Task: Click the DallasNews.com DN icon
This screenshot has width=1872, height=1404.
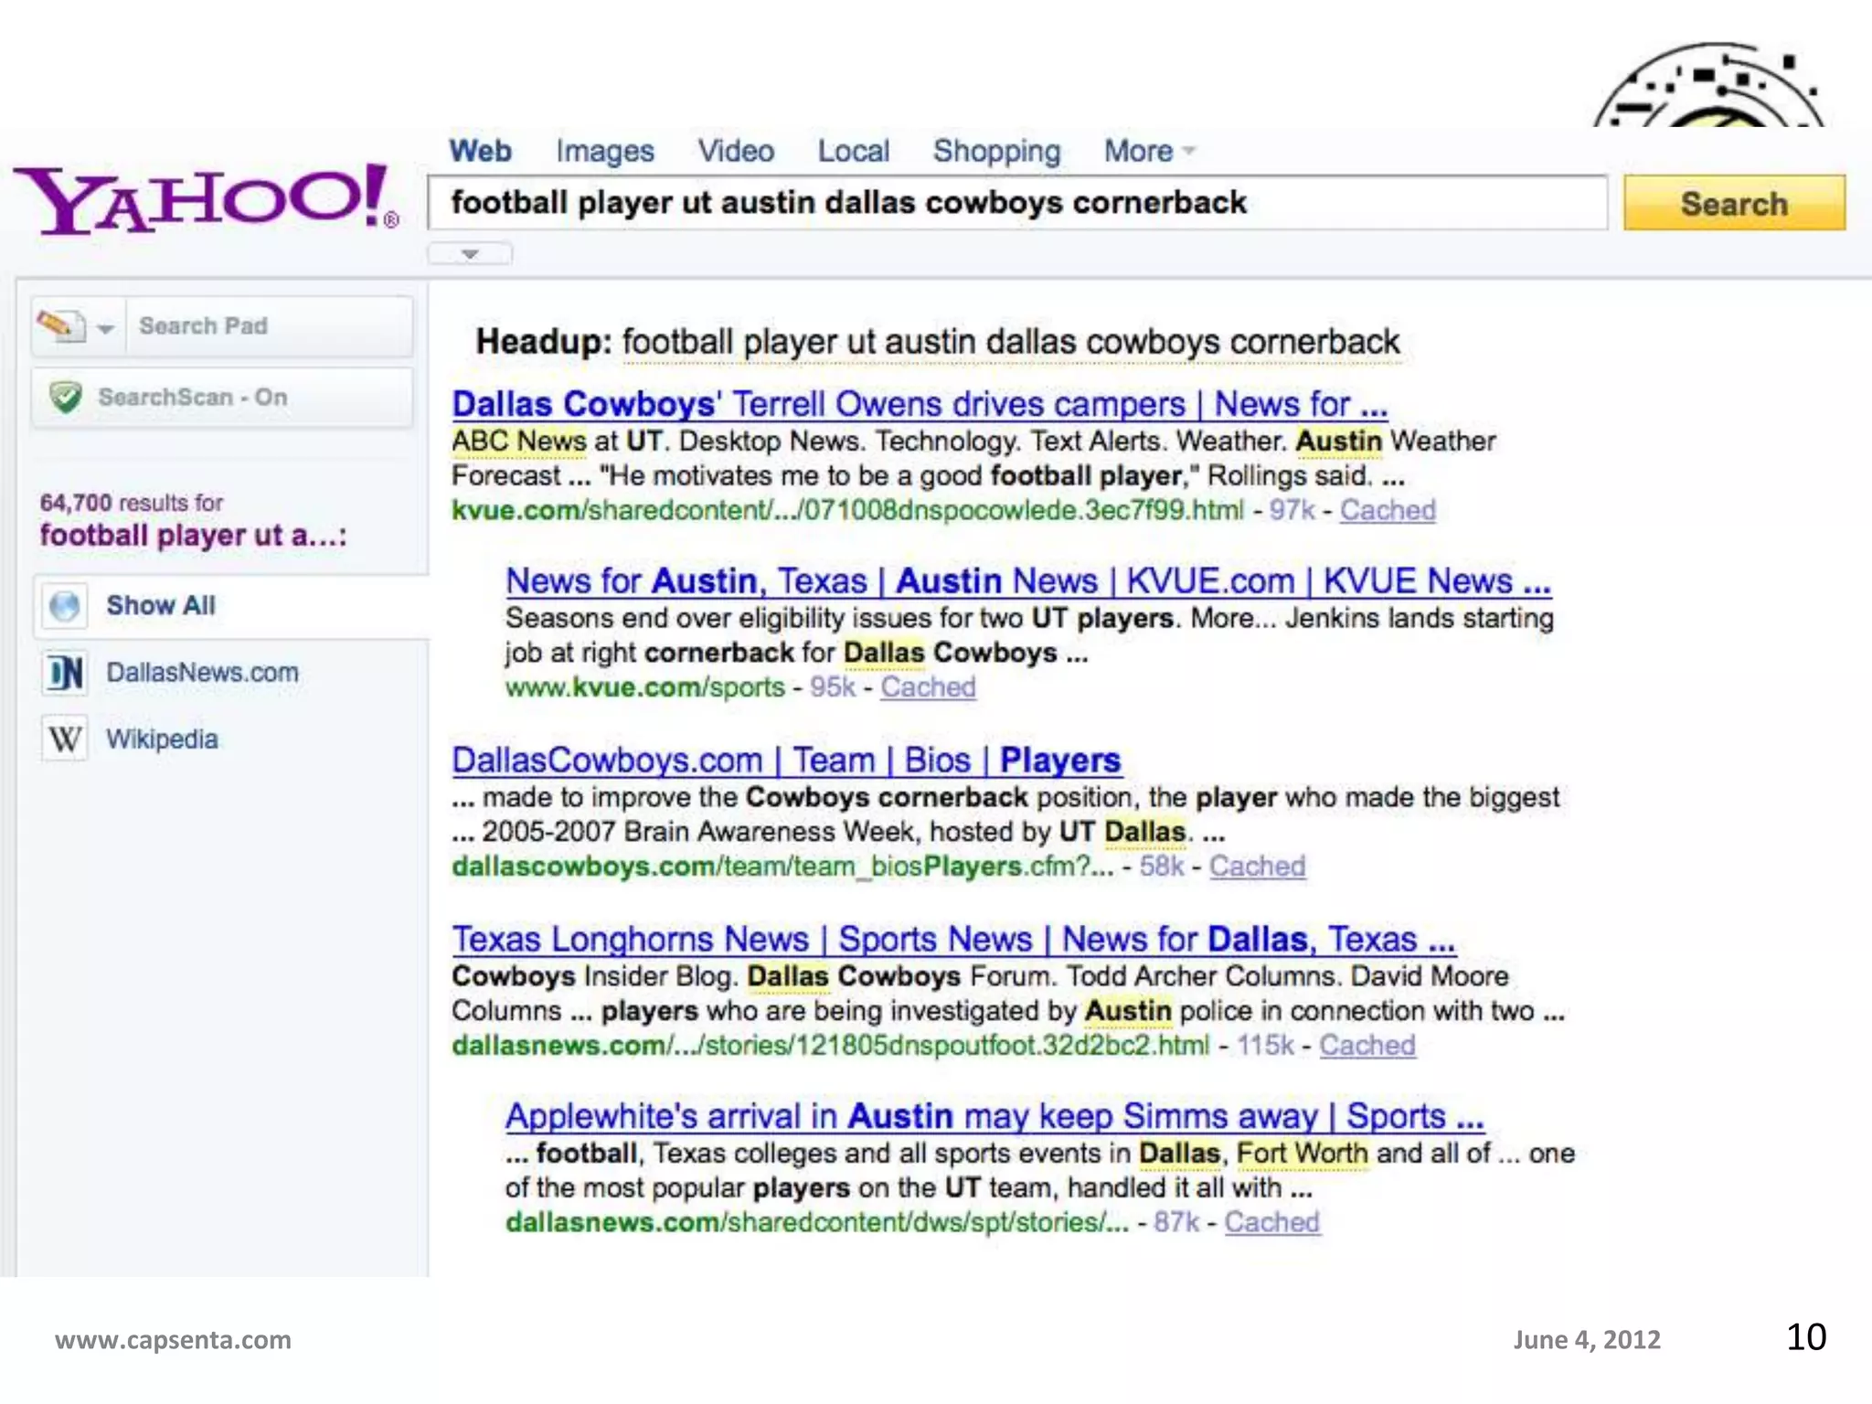Action: (x=65, y=674)
